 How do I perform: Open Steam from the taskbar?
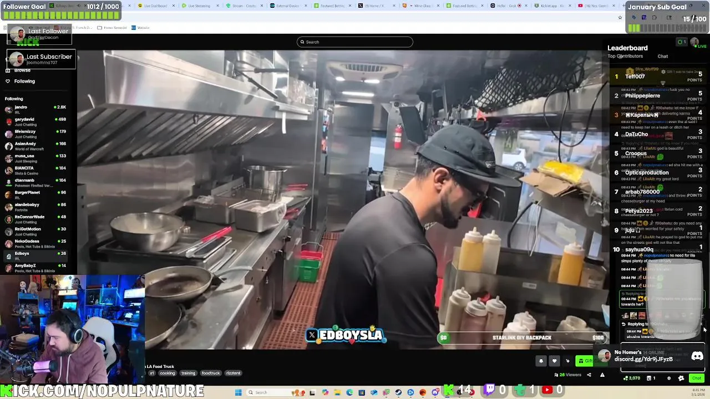pyautogui.click(x=398, y=392)
